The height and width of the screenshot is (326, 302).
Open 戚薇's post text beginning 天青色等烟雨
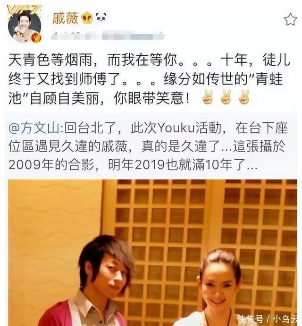[149, 79]
